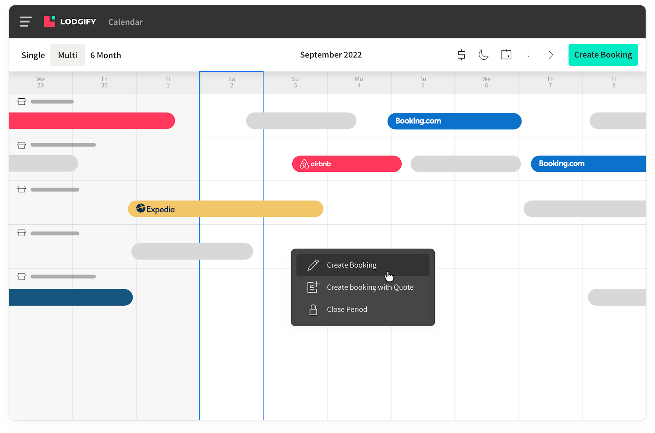The height and width of the screenshot is (433, 655).
Task: Switch to the Multi view tab
Action: (68, 55)
